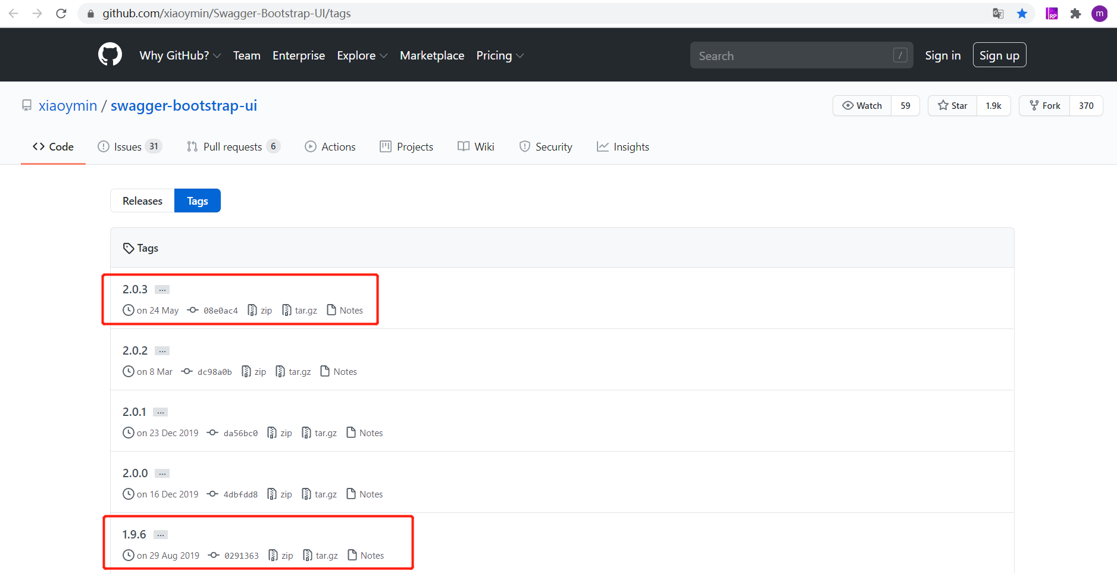Viewport: 1117px width, 573px height.
Task: Expand the ellipsis next to tag 2.0.0
Action: tap(162, 474)
